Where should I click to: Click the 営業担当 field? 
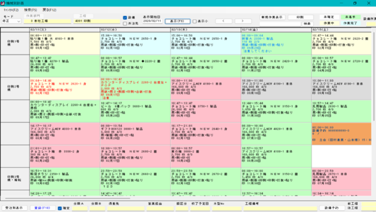pyautogui.click(x=160, y=208)
